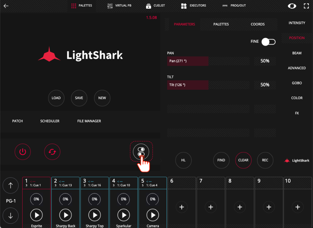Play the Camera cuelist
This screenshot has height=228, width=313.
coord(153,215)
